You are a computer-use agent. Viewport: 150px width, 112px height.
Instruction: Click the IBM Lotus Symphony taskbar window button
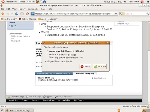pyautogui.click(x=19, y=110)
